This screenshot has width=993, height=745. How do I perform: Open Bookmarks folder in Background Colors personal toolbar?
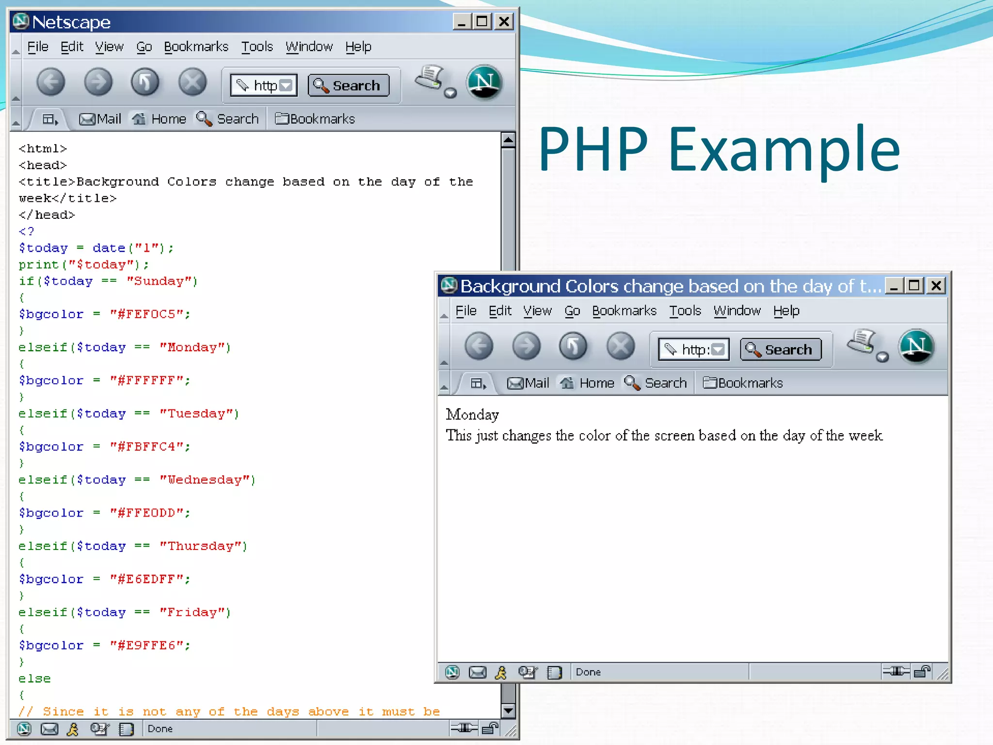(743, 383)
